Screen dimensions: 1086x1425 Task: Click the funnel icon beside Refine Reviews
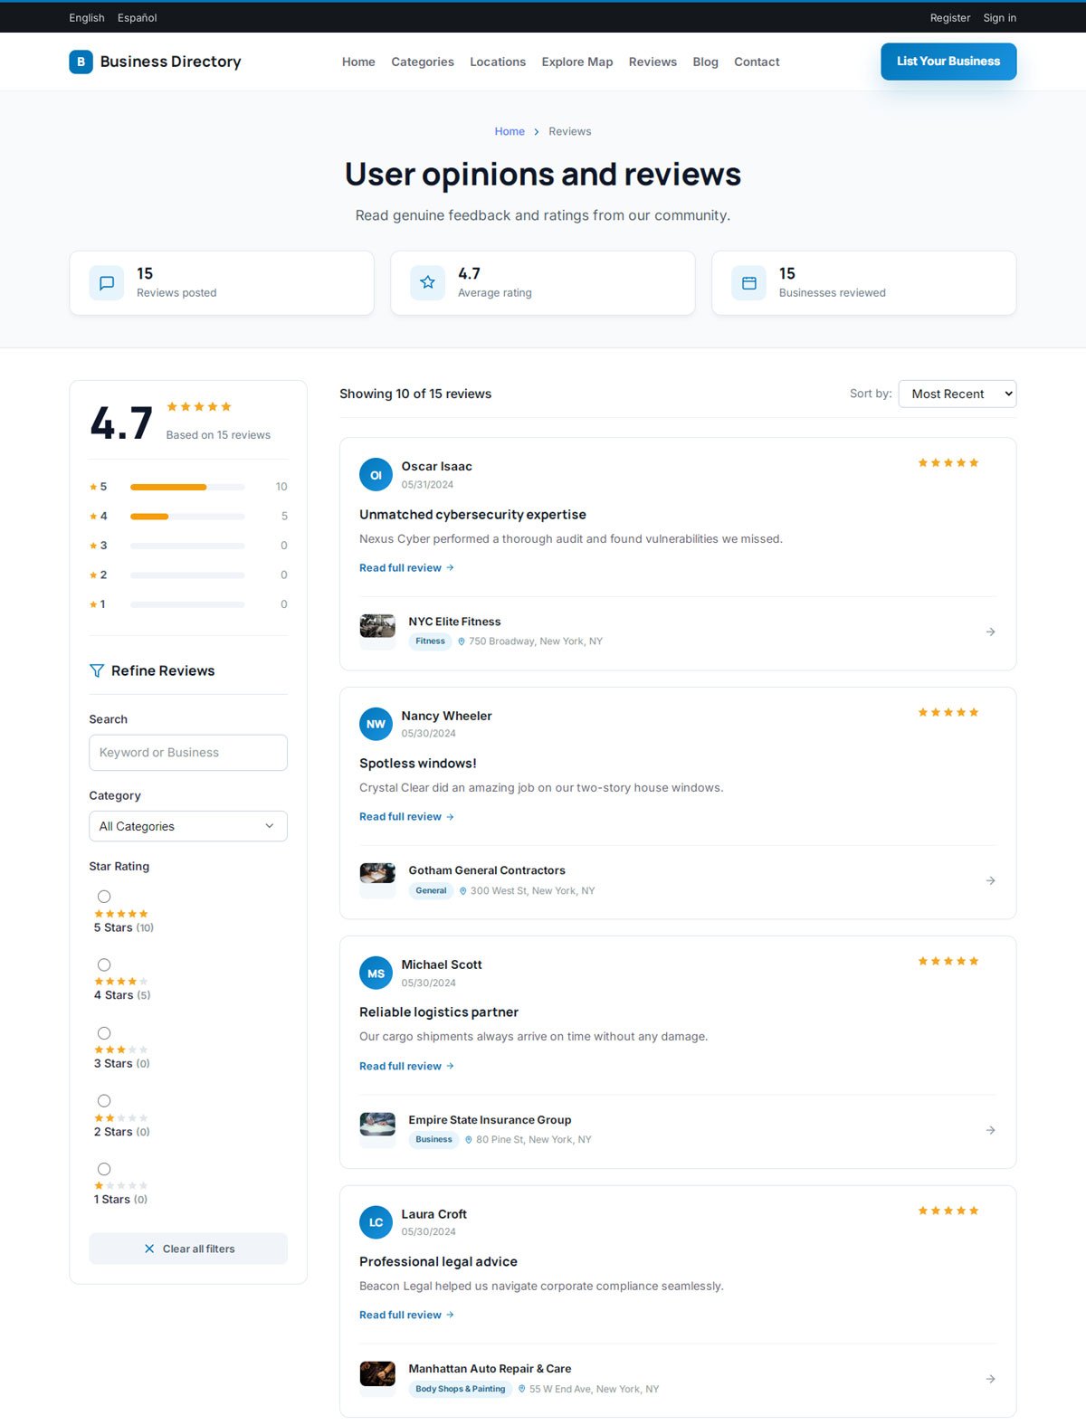tap(97, 670)
